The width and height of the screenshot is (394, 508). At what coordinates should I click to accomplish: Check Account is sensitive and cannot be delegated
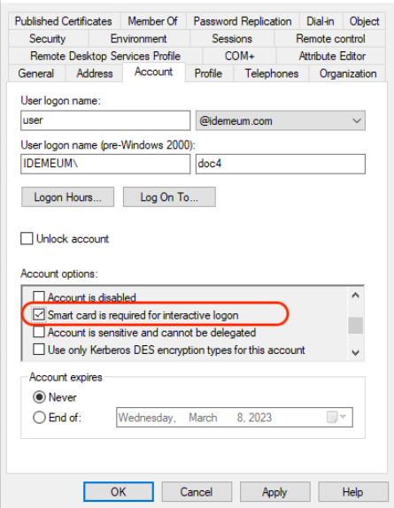pos(39,332)
